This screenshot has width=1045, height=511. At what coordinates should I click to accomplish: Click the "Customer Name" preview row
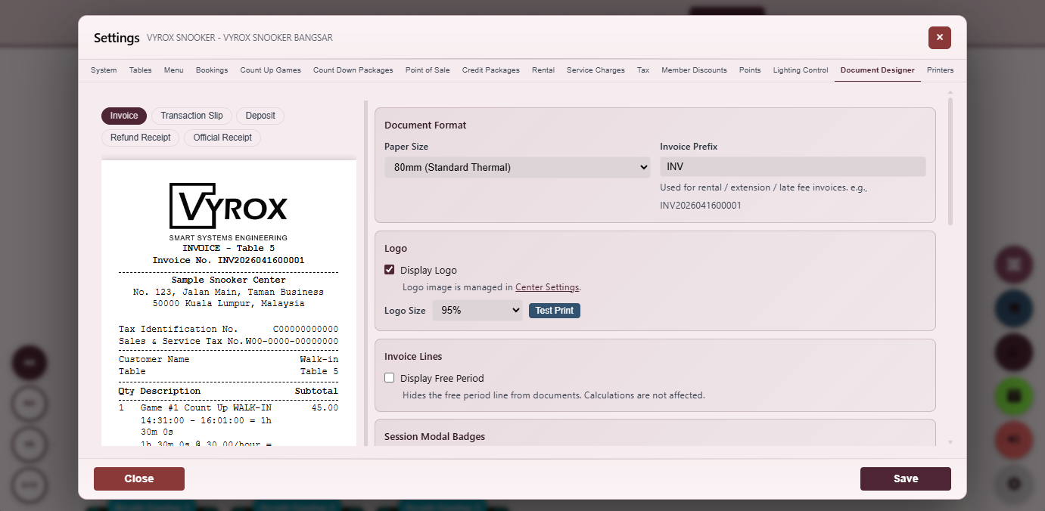coord(229,359)
